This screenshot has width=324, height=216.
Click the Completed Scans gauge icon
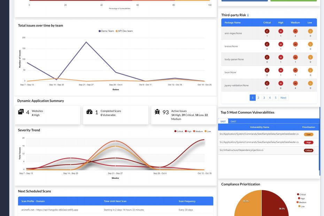tap(89, 112)
